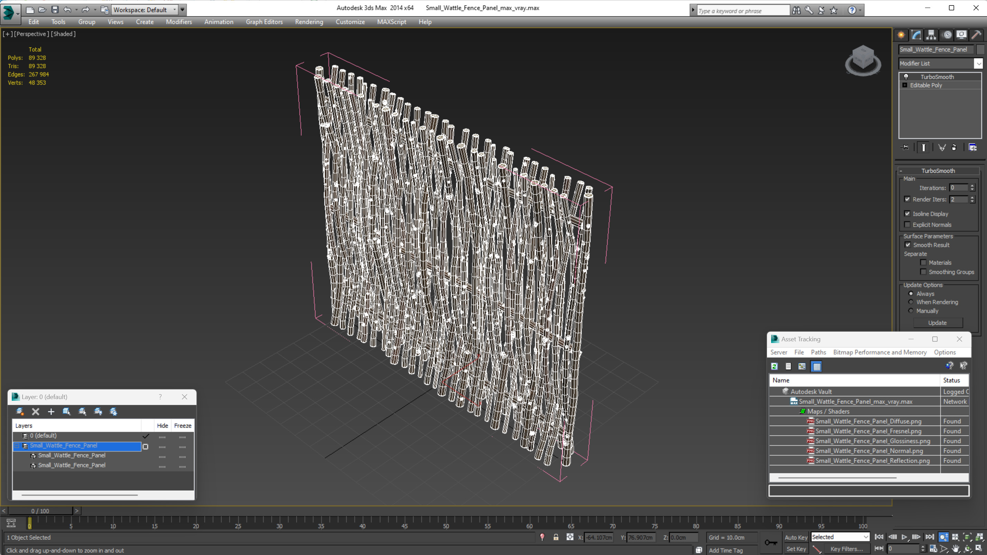Click the Redo arrow icon
This screenshot has width=987, height=555.
(85, 10)
